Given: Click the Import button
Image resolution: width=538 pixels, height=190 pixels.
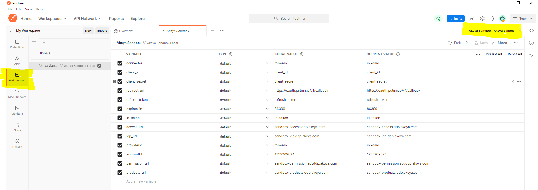Looking at the screenshot, I should pos(102,31).
